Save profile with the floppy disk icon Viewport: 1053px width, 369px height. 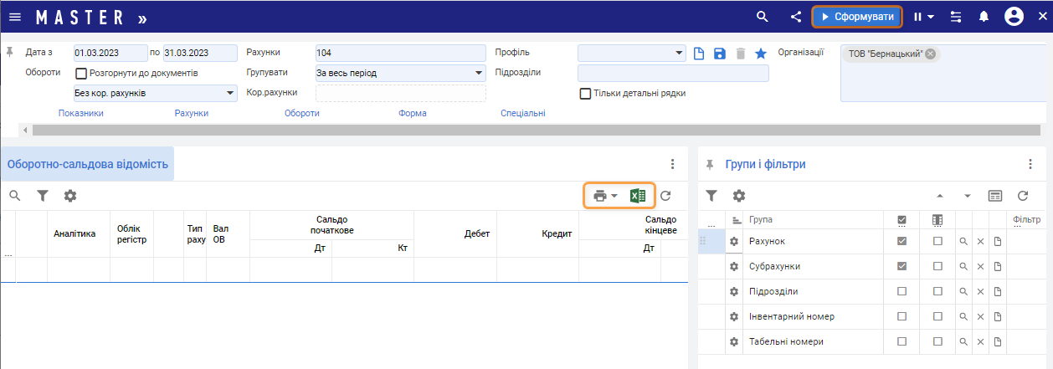(x=720, y=54)
